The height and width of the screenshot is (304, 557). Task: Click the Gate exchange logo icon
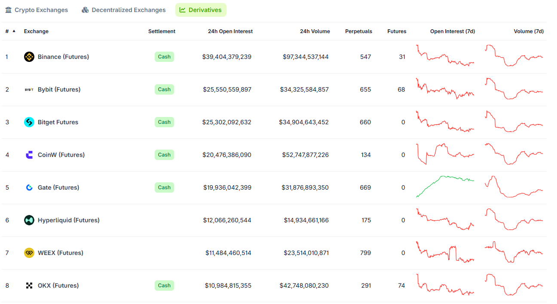[29, 187]
